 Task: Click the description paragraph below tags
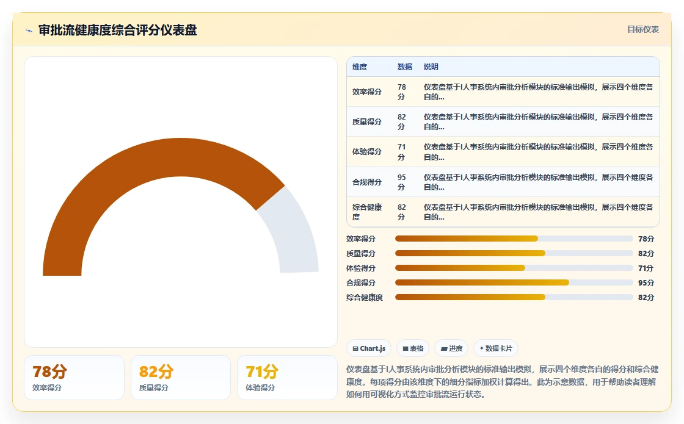click(503, 382)
